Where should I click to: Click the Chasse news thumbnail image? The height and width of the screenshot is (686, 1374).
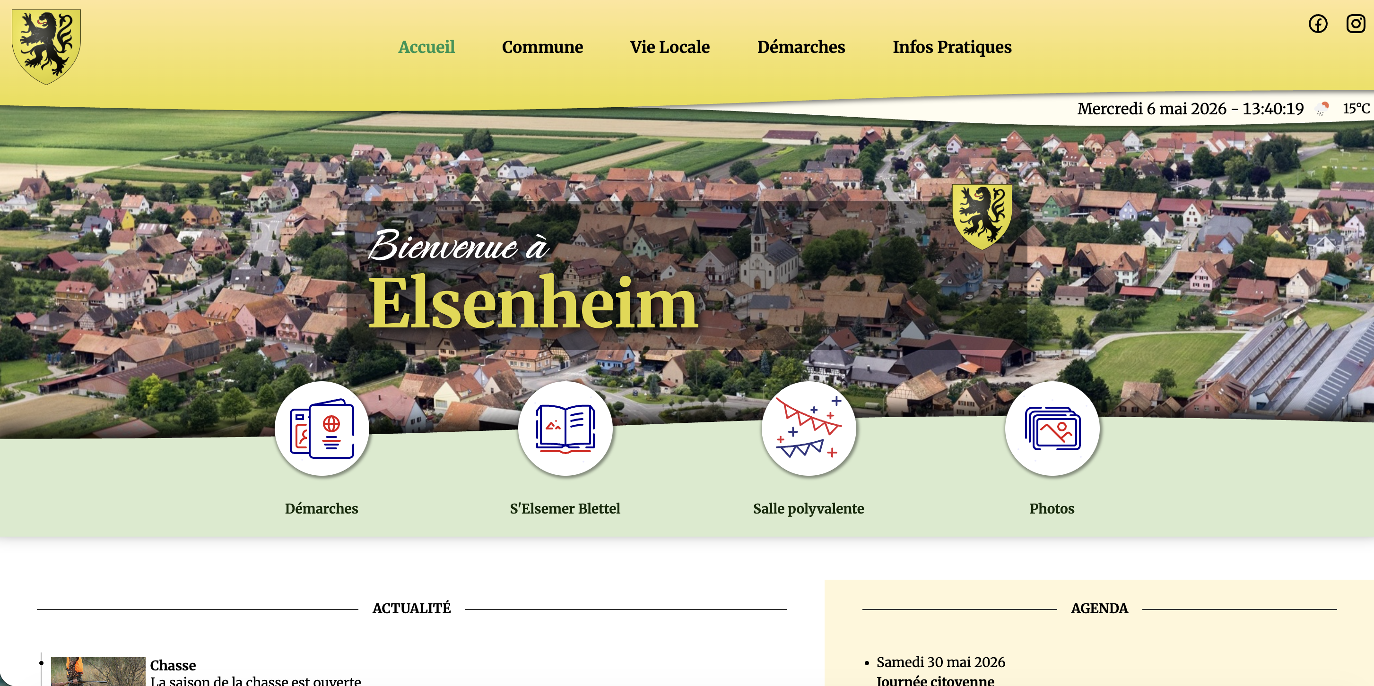98,672
